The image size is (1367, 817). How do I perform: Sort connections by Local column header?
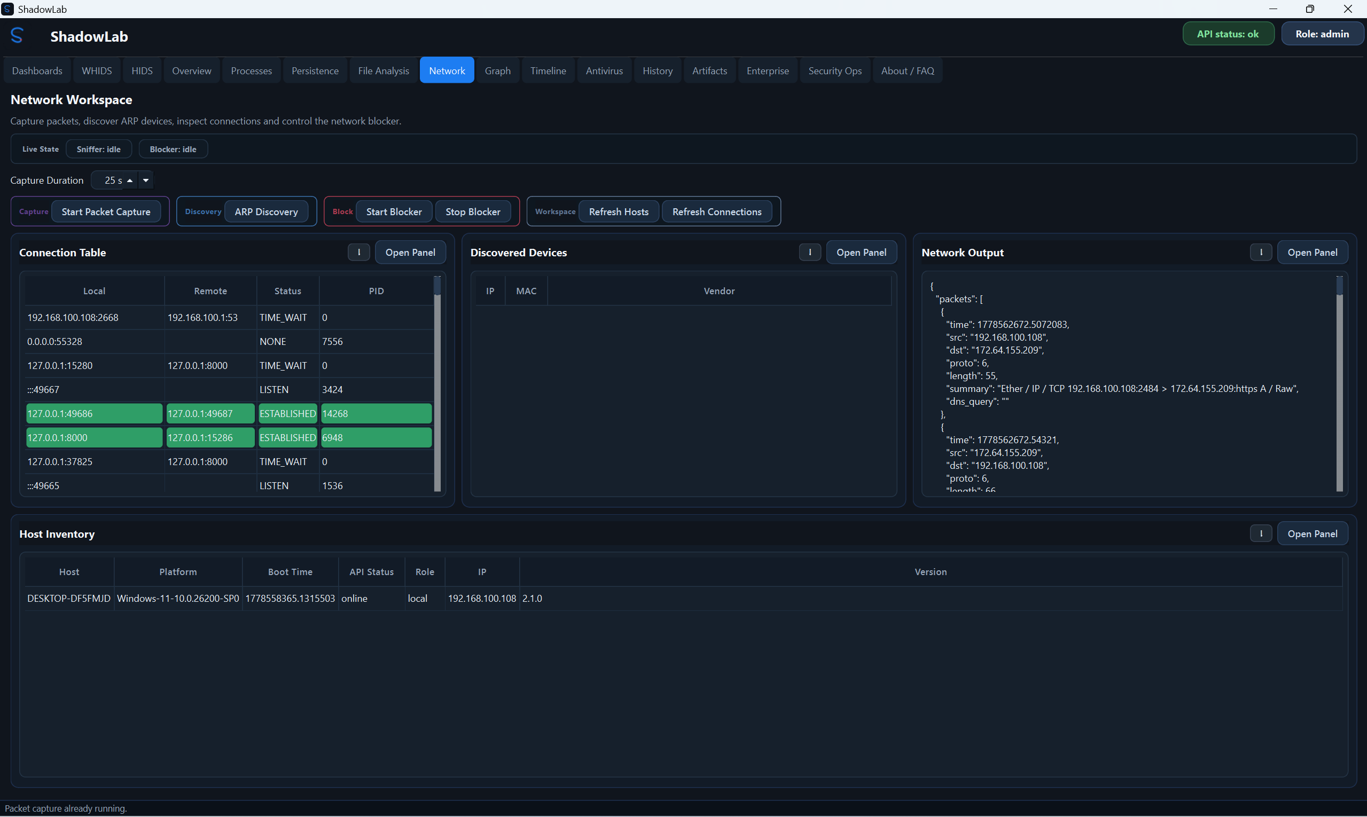pos(94,291)
